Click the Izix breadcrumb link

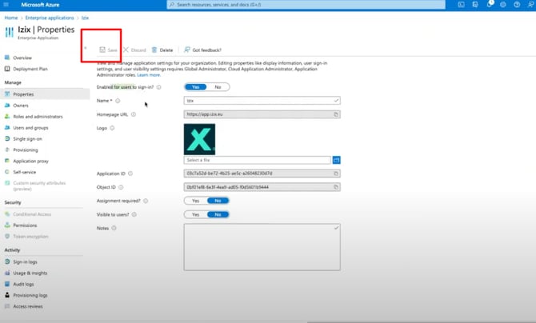pyautogui.click(x=85, y=18)
